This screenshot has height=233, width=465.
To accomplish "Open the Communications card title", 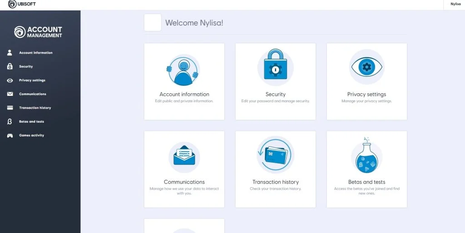I will [x=184, y=182].
